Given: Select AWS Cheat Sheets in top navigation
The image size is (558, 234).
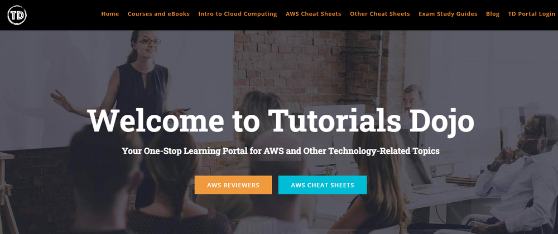Looking at the screenshot, I should pos(313,14).
